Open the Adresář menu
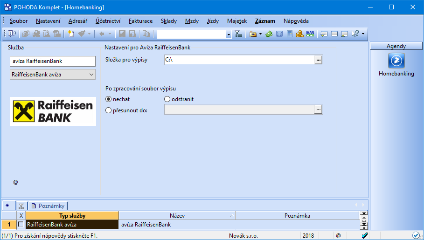424x240 pixels. [78, 21]
